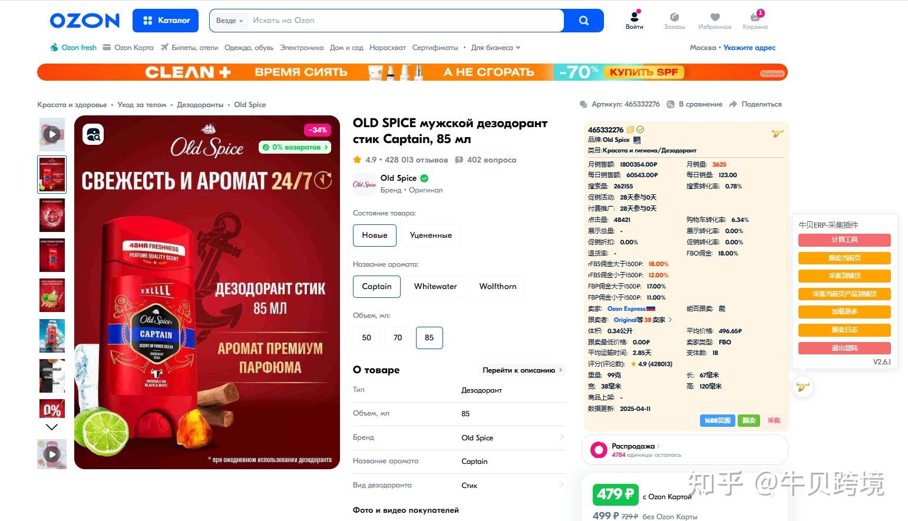
Task: Select the ship image thumbnail
Action: (x=52, y=336)
